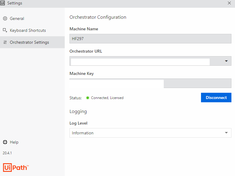Click the 'Status:' label
The height and width of the screenshot is (176, 235).
pyautogui.click(x=75, y=98)
